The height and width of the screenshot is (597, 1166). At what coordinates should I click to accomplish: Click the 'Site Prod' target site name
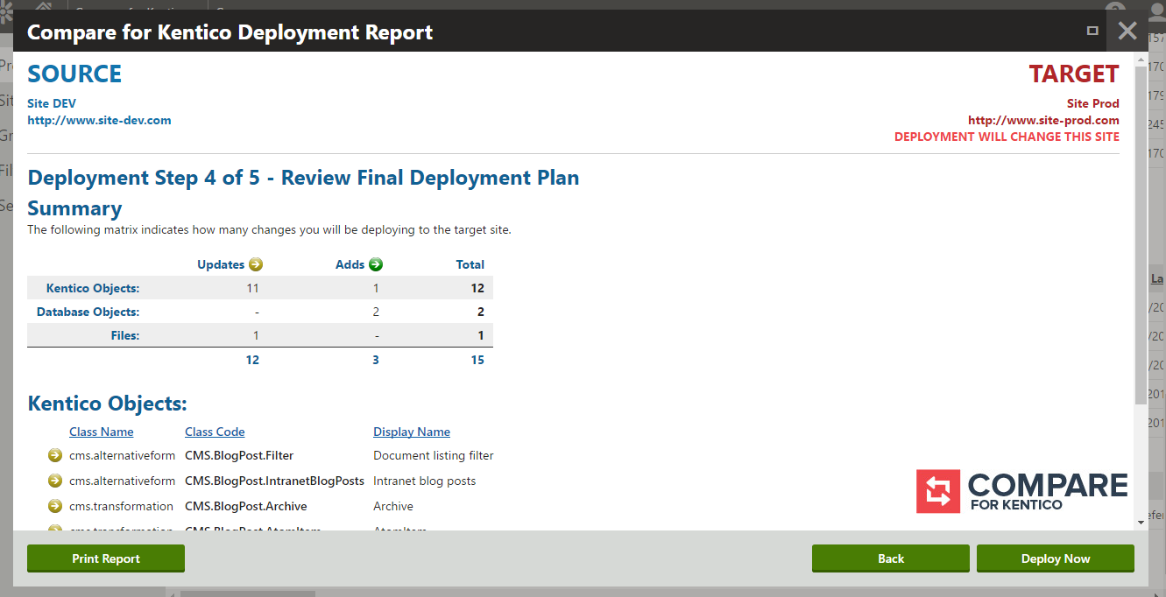[1093, 103]
